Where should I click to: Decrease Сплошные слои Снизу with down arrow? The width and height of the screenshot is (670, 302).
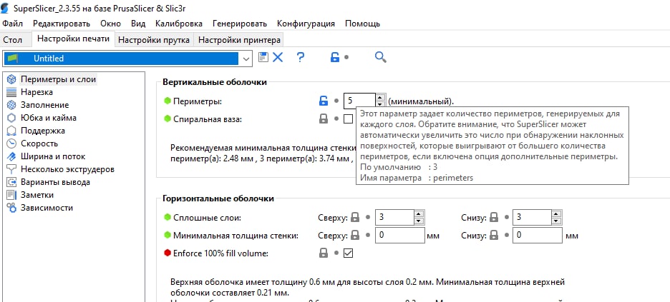tap(555, 221)
